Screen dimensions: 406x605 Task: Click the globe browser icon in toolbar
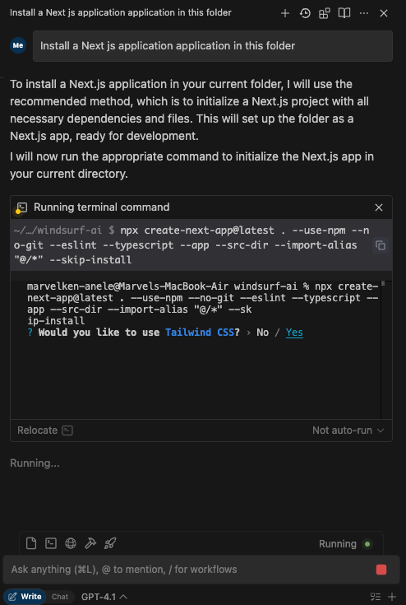pyautogui.click(x=71, y=543)
